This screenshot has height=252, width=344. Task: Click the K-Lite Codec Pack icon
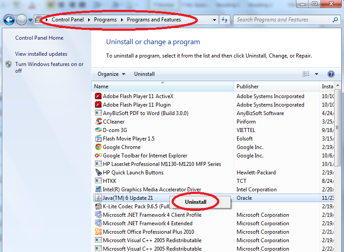[x=98, y=207]
